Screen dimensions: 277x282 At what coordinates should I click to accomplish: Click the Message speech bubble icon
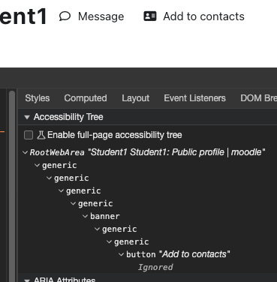tap(65, 16)
